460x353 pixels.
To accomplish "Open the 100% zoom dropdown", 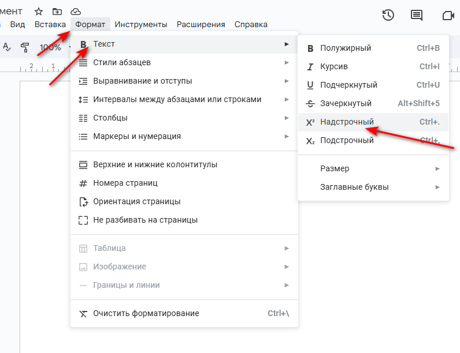I will pos(55,47).
